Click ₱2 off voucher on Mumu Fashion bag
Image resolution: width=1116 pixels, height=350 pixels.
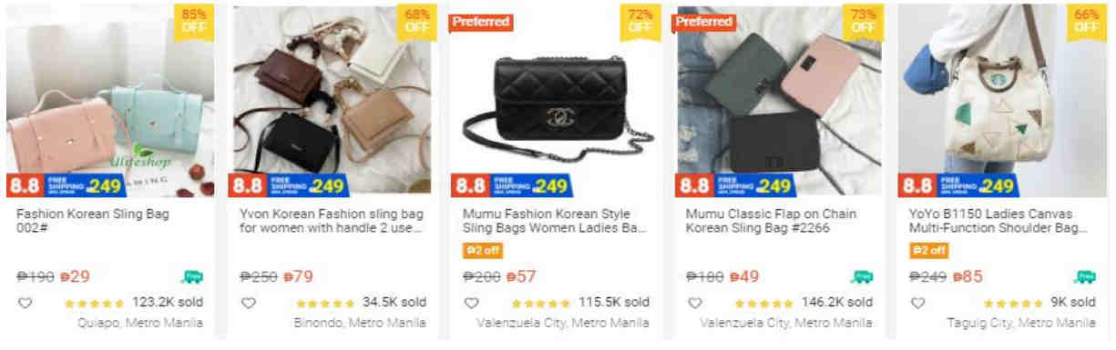(484, 250)
